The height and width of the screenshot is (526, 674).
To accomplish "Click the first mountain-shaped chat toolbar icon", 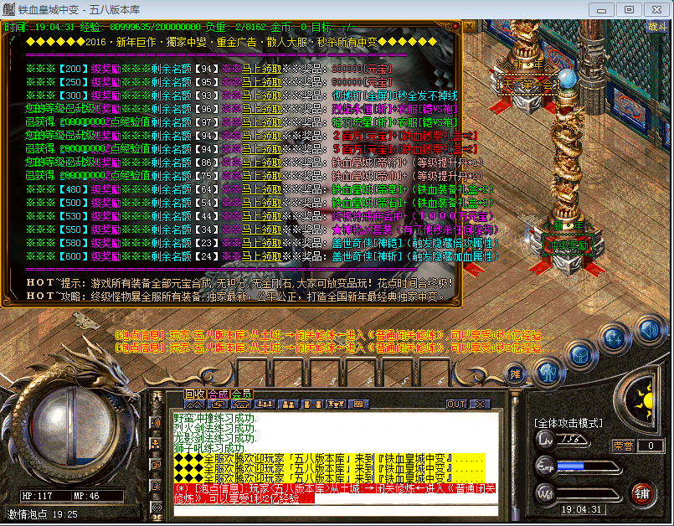I will [194, 405].
